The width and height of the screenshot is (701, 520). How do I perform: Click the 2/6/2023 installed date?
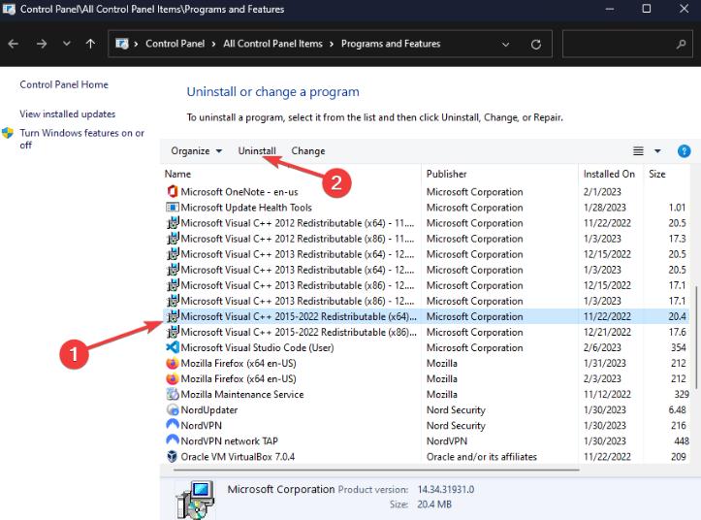pos(602,347)
